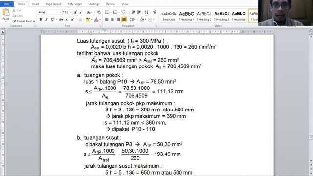Apply the Heading 4 style
Viewport: 313px width, 176px height.
[x=239, y=16]
